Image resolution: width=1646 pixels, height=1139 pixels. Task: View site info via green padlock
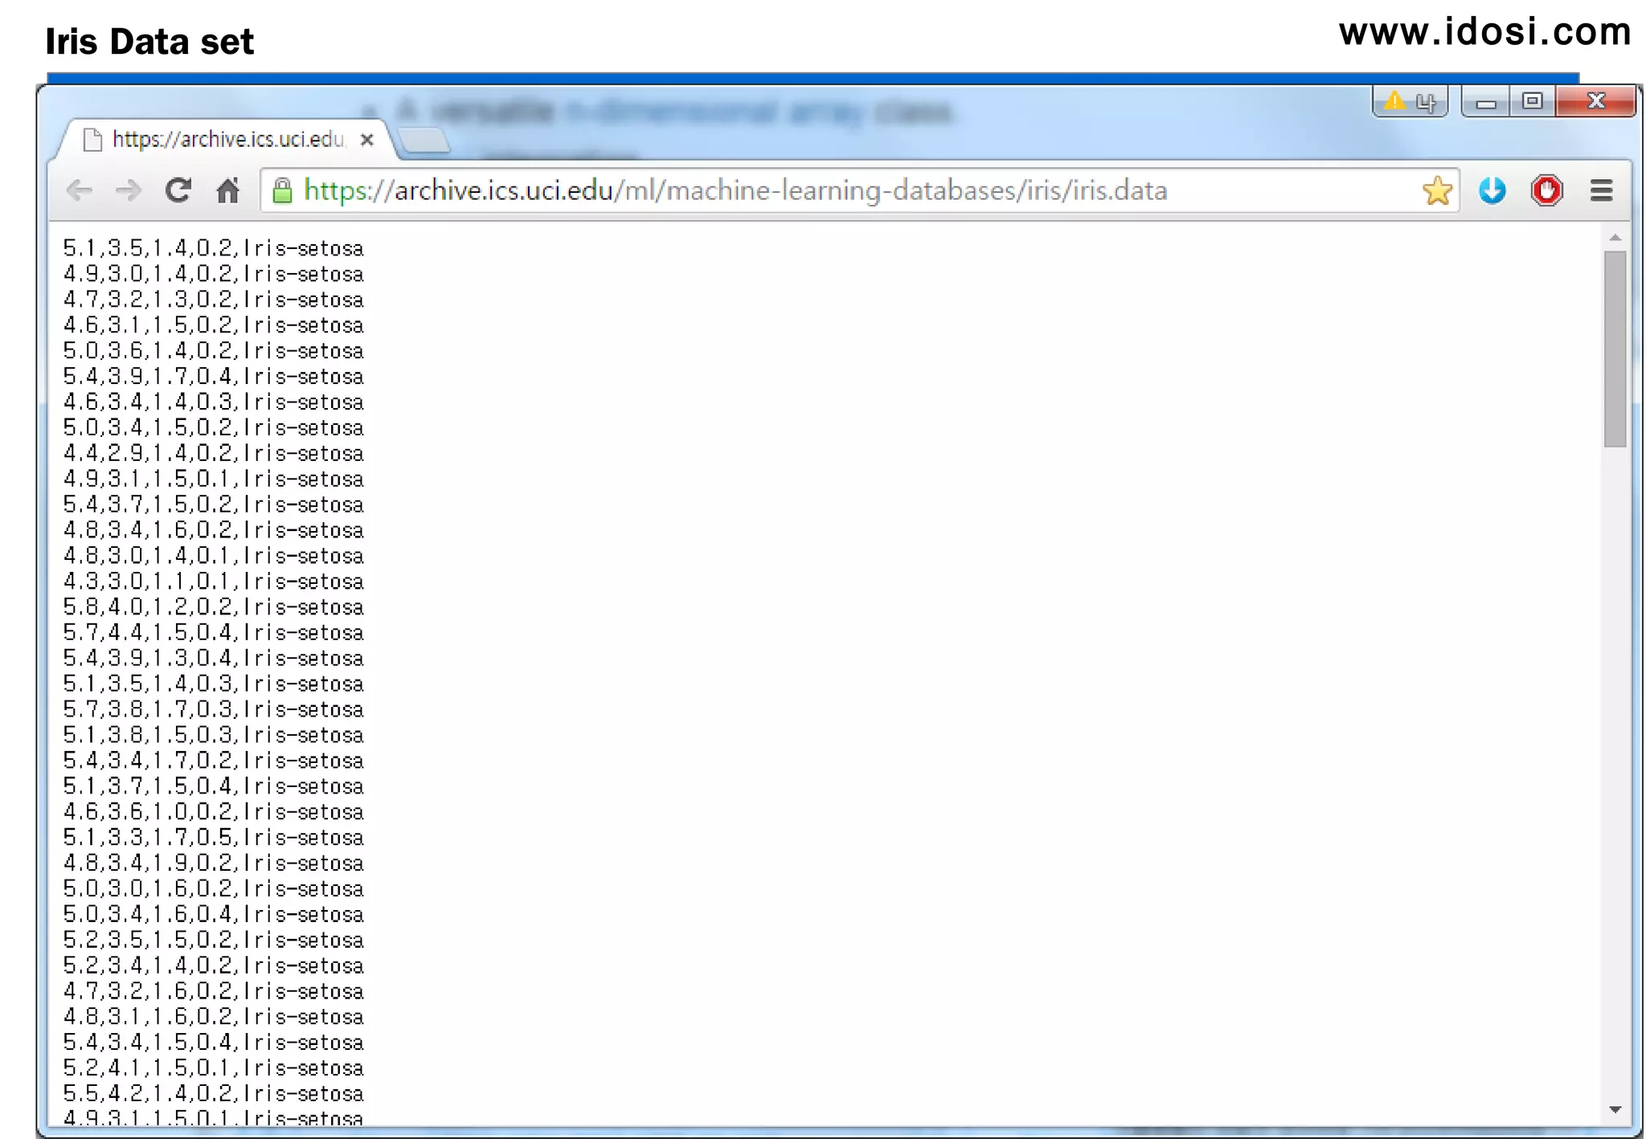point(282,191)
